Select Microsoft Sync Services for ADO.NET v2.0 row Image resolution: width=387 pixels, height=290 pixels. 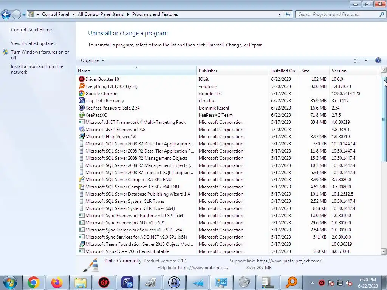click(x=227, y=237)
